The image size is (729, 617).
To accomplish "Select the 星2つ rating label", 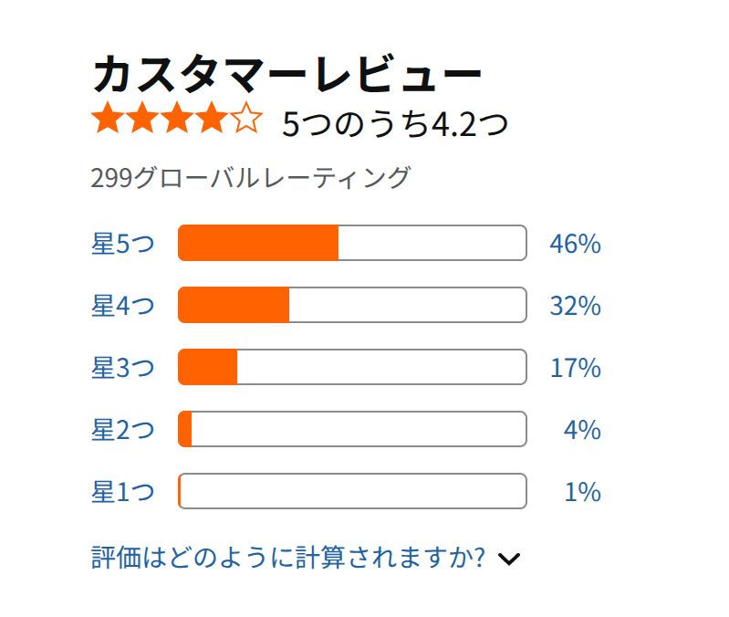I will point(123,430).
